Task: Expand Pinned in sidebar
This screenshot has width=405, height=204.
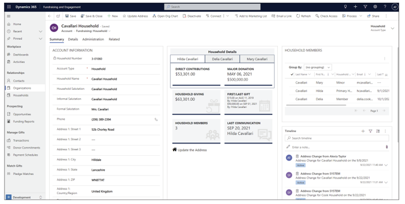Action: pos(40,38)
